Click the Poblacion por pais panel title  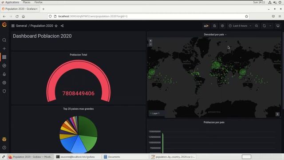[x=214, y=122]
